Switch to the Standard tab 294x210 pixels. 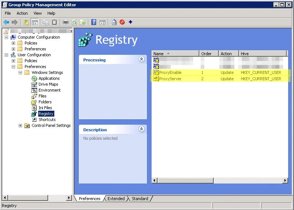[140, 199]
